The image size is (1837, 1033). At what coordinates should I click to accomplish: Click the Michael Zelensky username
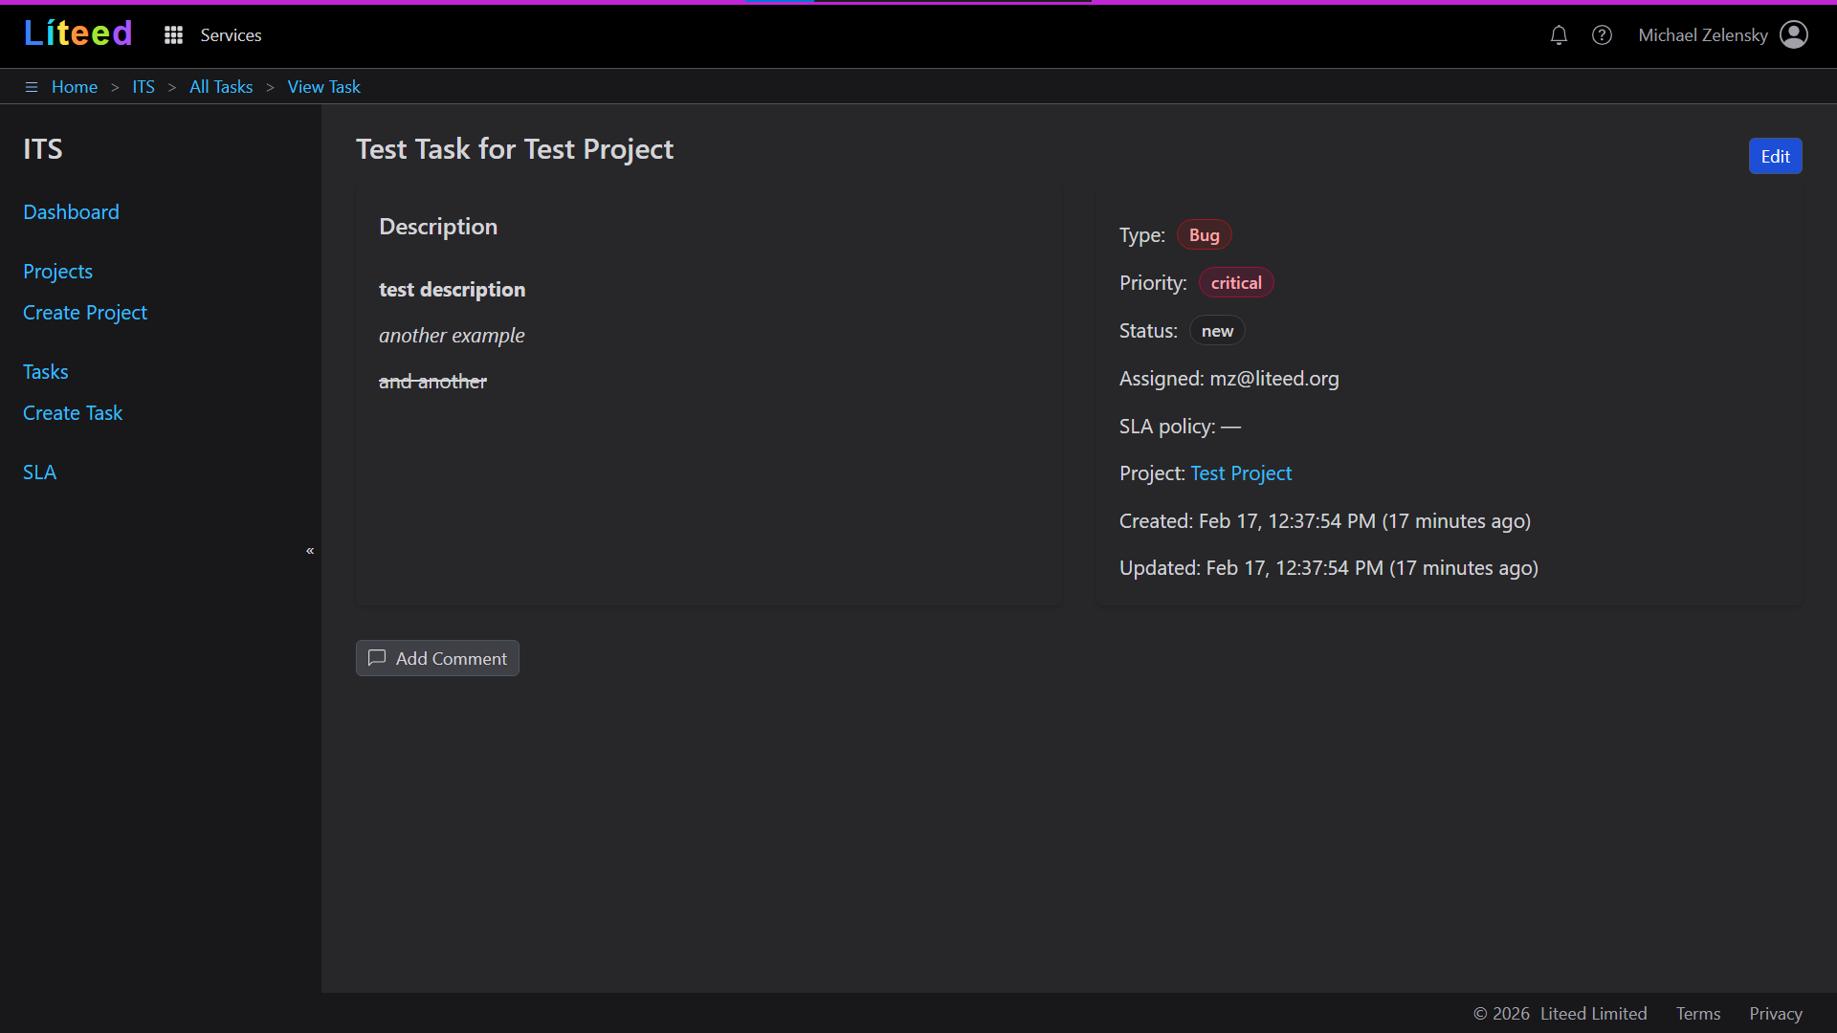coord(1702,35)
